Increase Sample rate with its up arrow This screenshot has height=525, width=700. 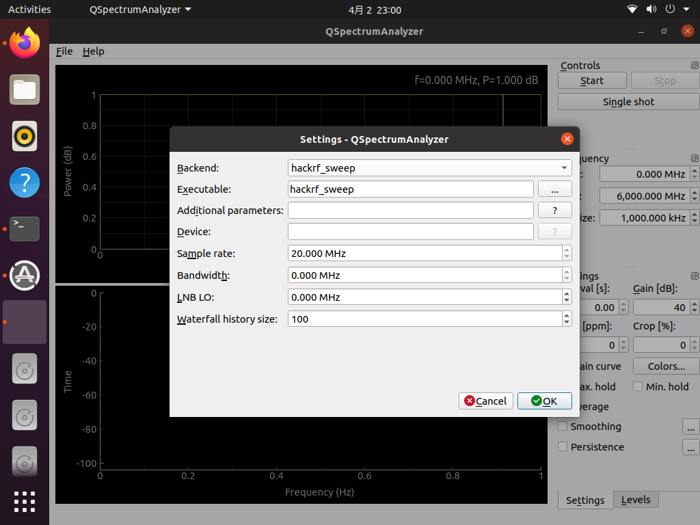coord(567,251)
